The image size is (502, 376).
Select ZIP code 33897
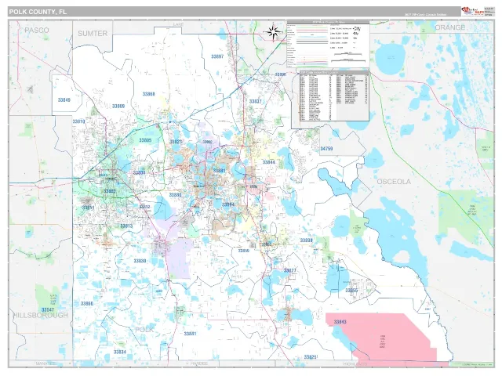217,56
